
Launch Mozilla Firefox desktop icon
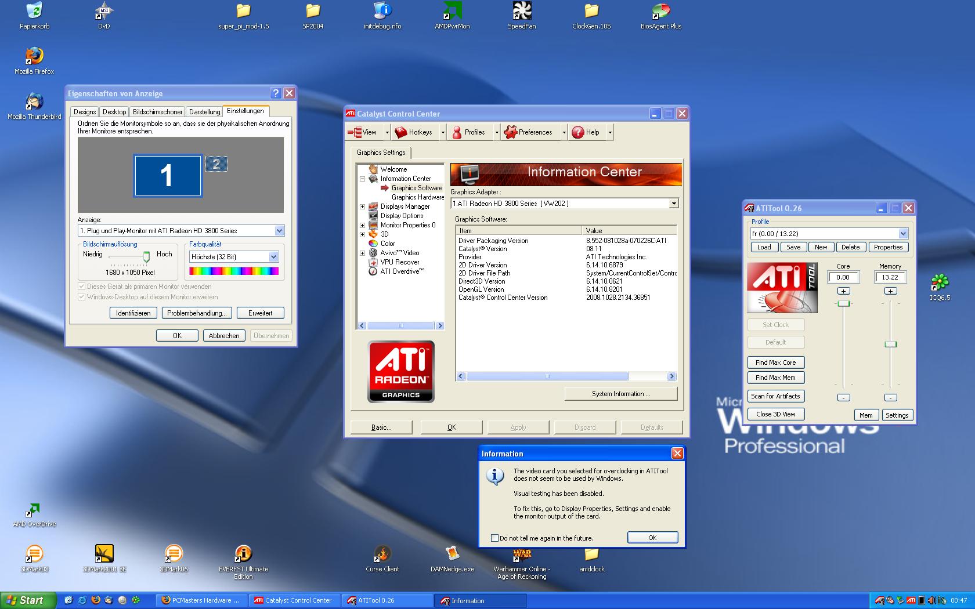pos(34,61)
